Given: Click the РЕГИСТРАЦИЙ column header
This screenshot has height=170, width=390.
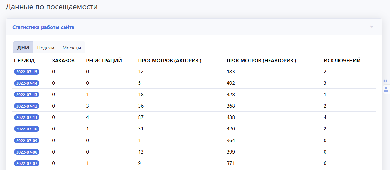Looking at the screenshot, I should pyautogui.click(x=104, y=60).
